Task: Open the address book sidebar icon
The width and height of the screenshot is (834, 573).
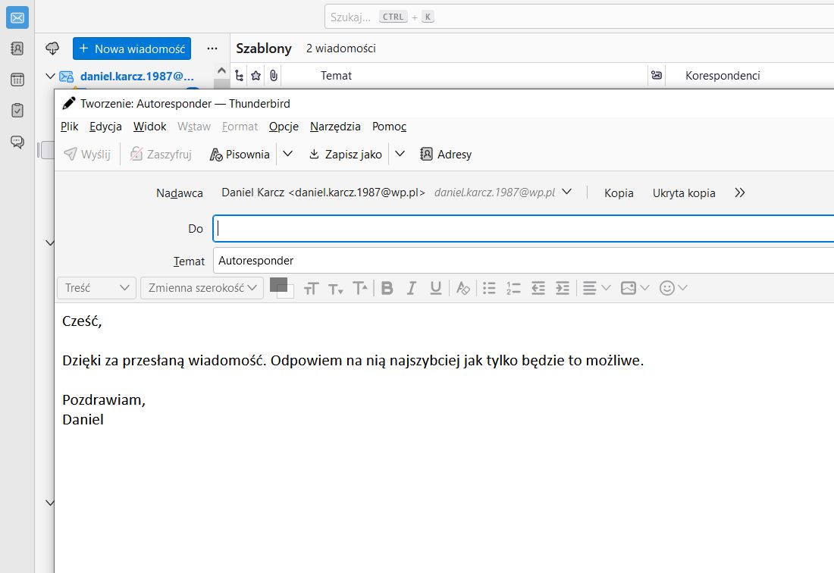Action: coord(17,48)
